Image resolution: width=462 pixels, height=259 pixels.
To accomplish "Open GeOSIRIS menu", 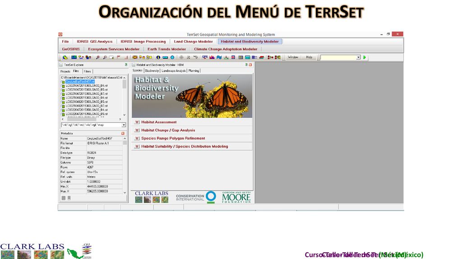I will [71, 49].
